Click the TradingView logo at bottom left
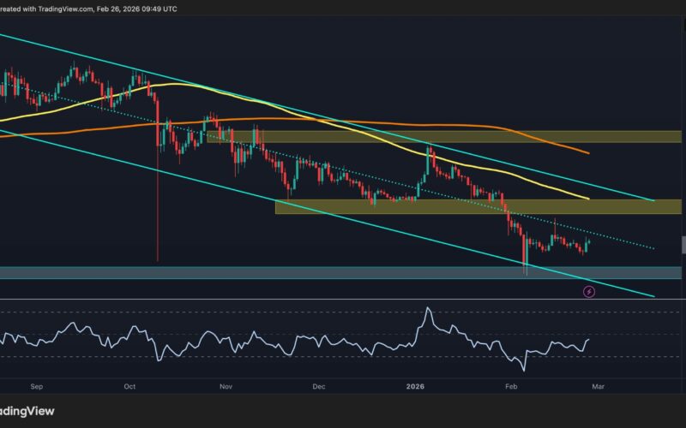686x428 pixels. pos(27,412)
